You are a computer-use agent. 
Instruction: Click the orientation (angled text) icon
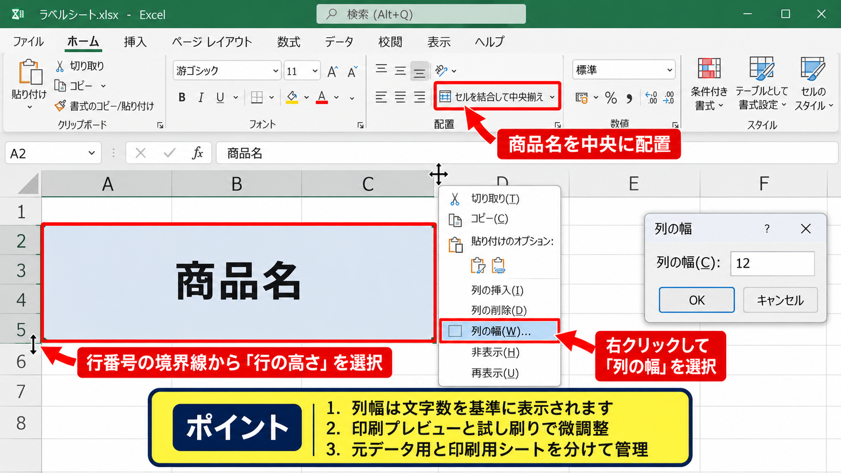click(x=442, y=70)
